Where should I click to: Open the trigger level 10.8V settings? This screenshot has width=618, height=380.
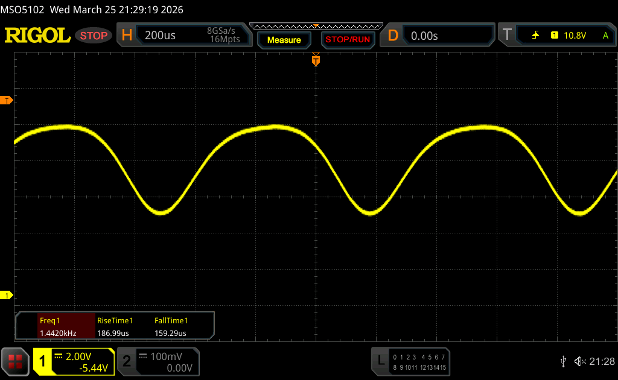575,36
